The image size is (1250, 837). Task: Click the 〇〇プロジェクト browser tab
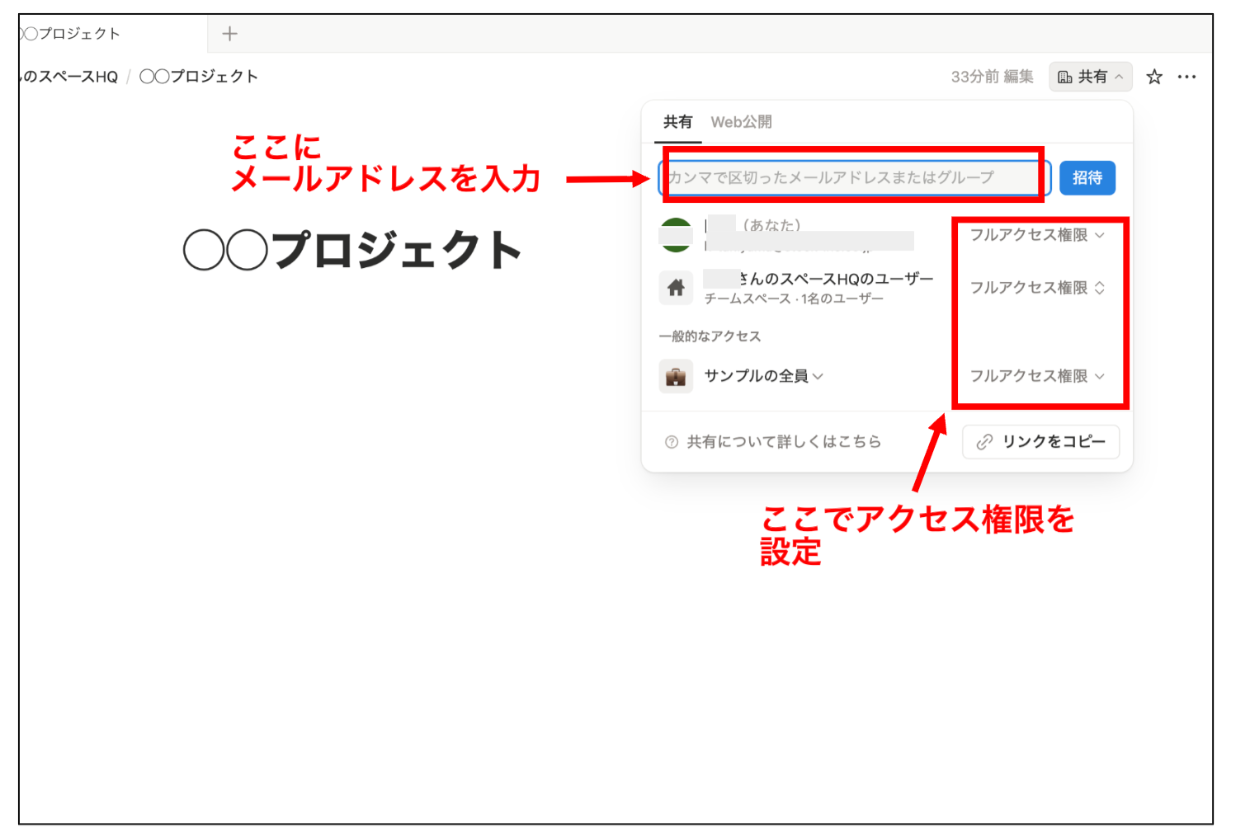tap(70, 33)
